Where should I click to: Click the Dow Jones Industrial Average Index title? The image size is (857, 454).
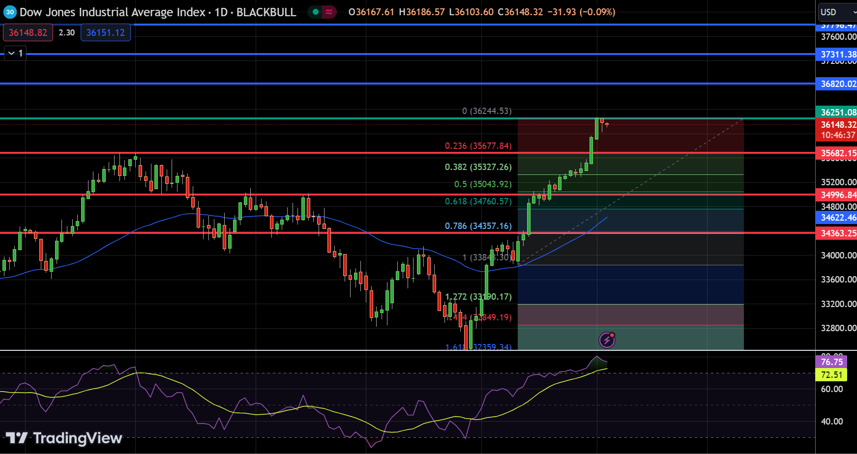pos(113,12)
